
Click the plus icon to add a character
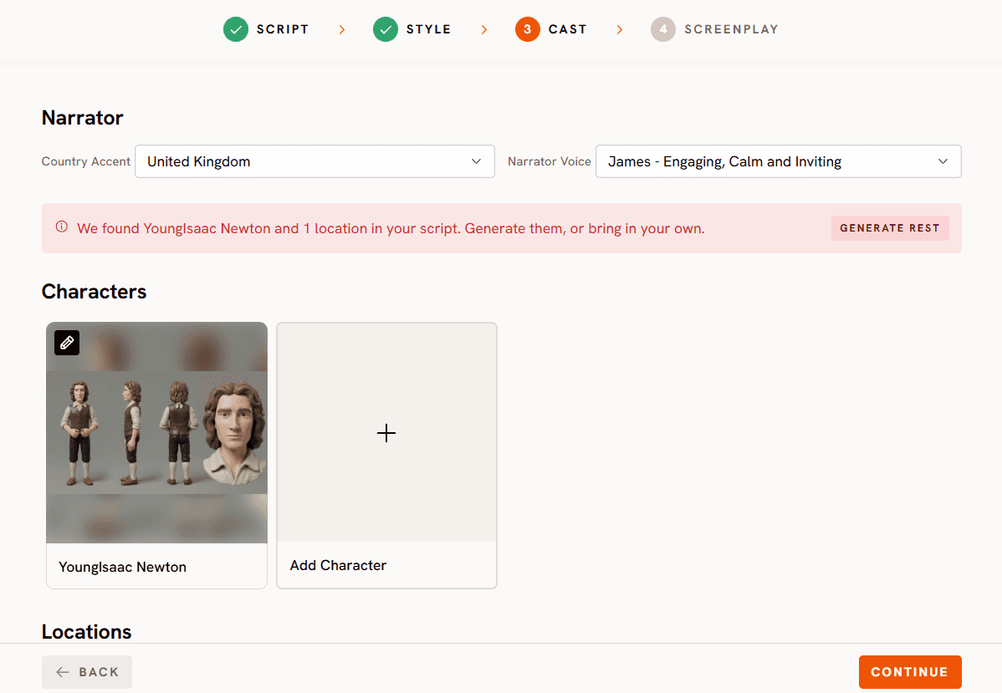click(386, 433)
